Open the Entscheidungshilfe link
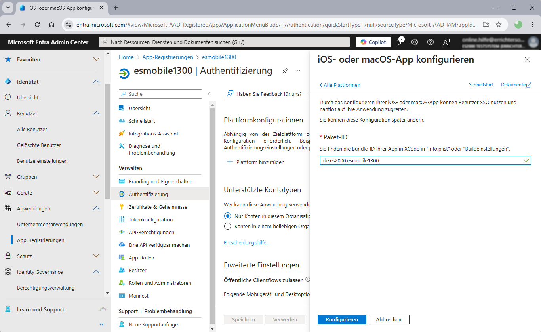 [247, 242]
